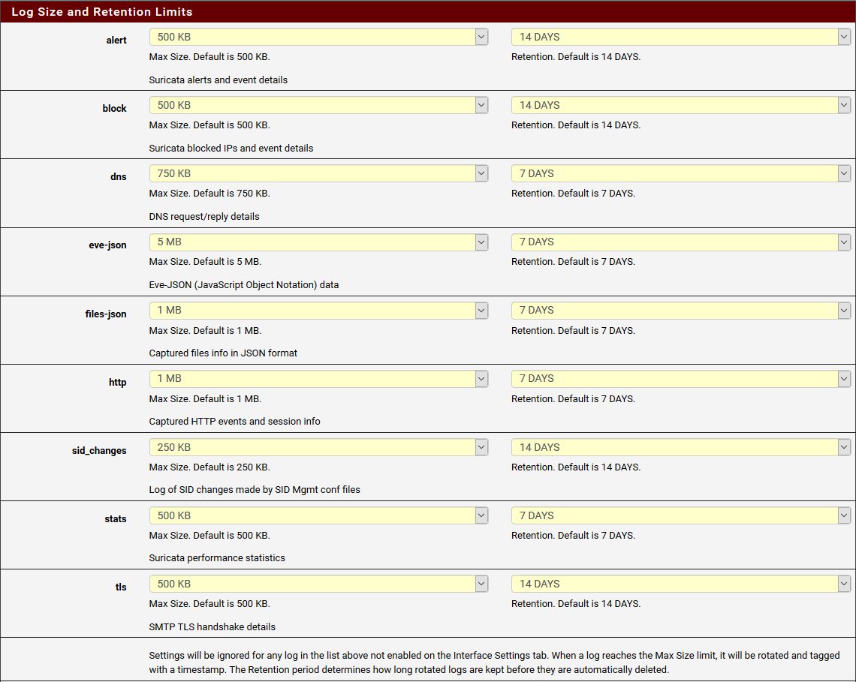Open the tls Retention dropdown

[680, 584]
